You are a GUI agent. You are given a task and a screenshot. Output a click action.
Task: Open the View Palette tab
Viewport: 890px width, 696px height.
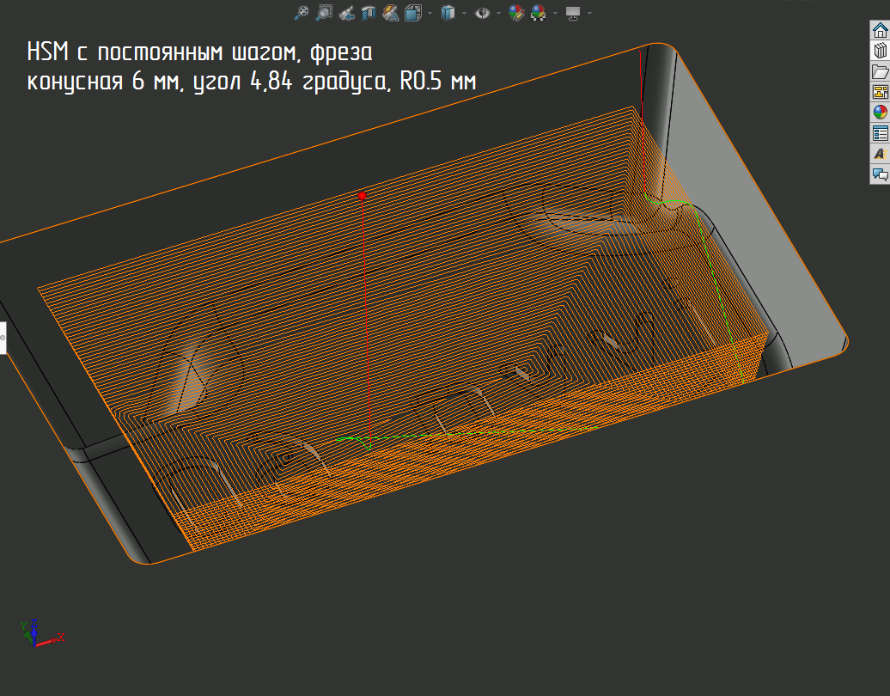[x=881, y=92]
